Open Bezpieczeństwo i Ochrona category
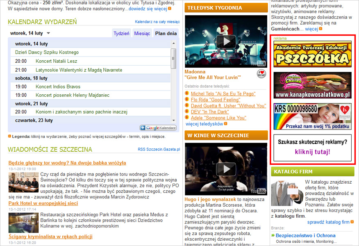 pyautogui.click(x=306, y=235)
